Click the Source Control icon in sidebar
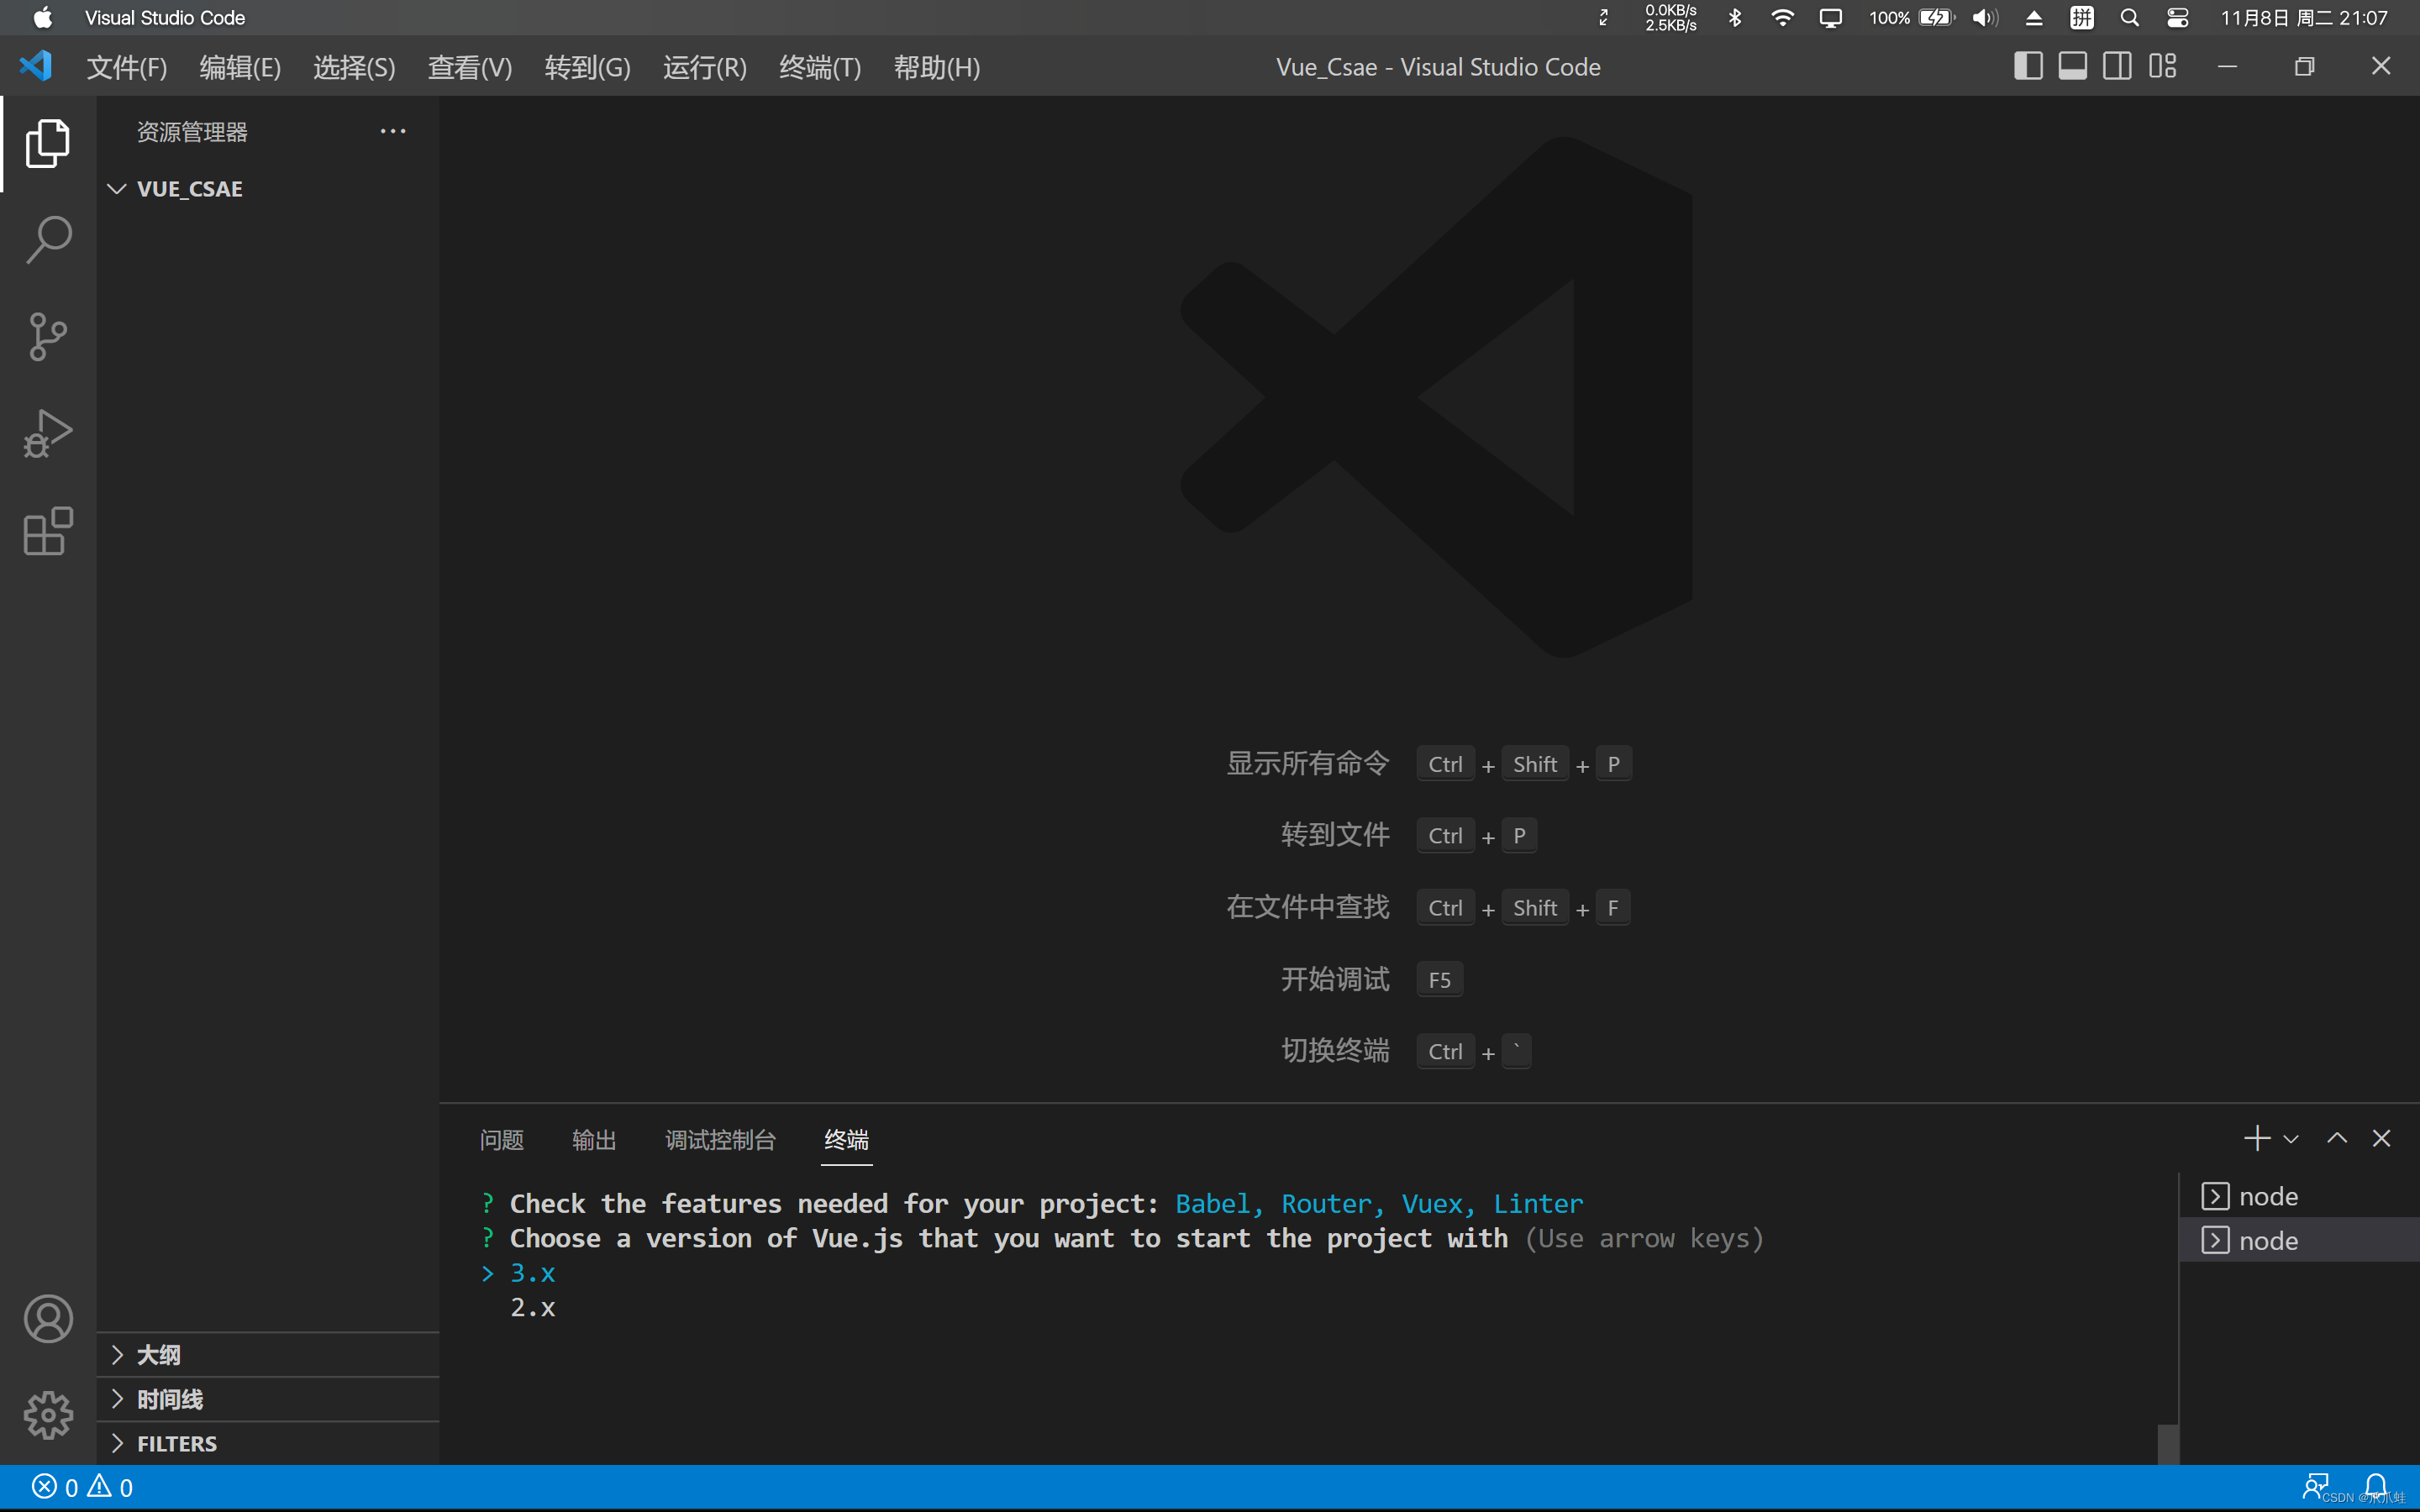This screenshot has width=2420, height=1512. point(47,334)
